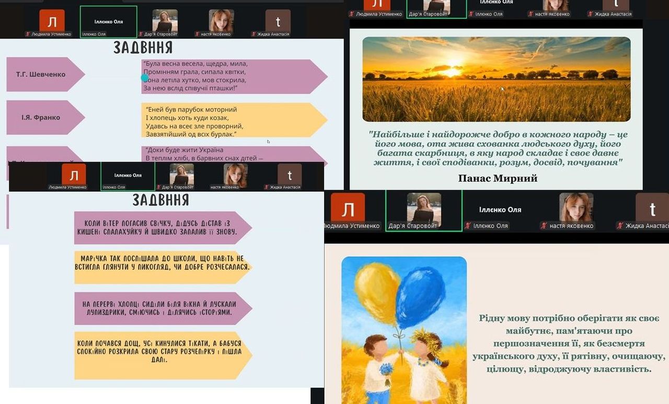Click muted mic icon next to Людмила Устименко above the Шевченко slide
Viewport: 669px width, 404px height.
(x=28, y=34)
